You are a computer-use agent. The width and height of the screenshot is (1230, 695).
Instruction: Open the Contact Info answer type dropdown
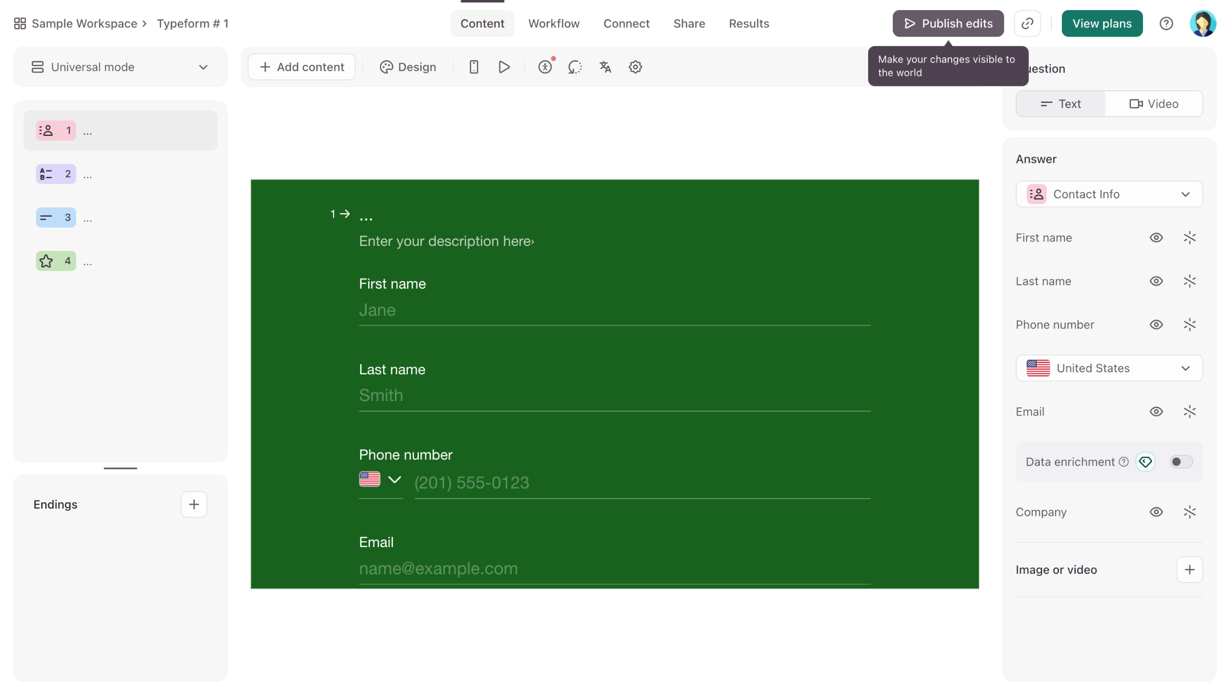[x=1108, y=194]
